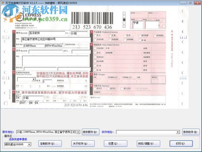Click the 收件地址 label text
202x152 pixels.
pyautogui.click(x=108, y=132)
